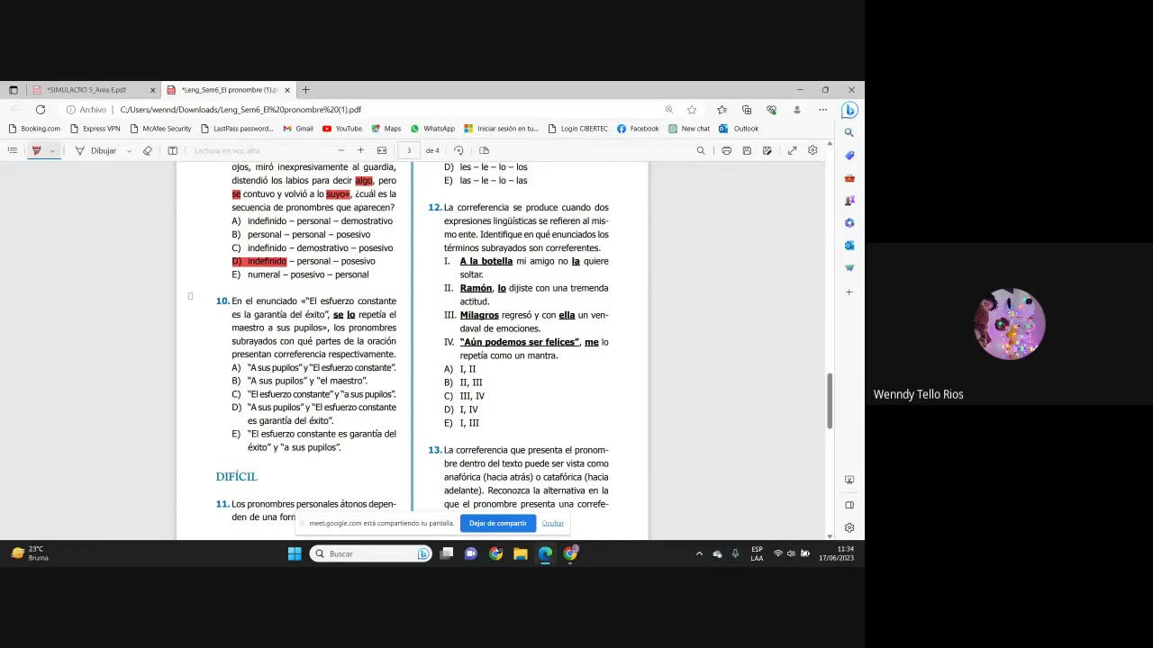Open Booking.com bookmark

click(34, 129)
